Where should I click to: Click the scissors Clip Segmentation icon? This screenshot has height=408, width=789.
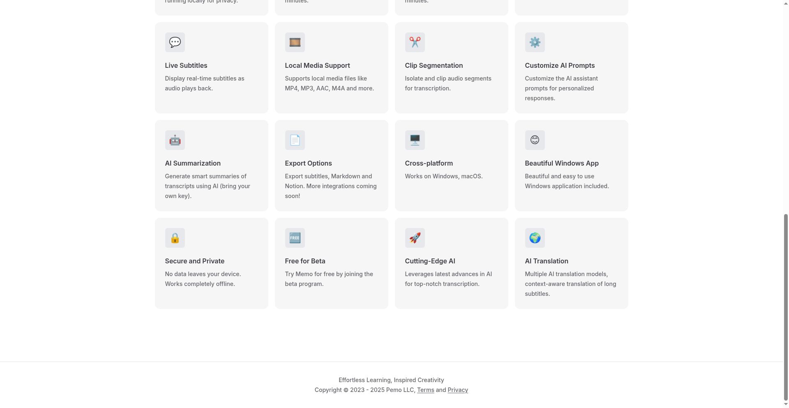coord(415,42)
